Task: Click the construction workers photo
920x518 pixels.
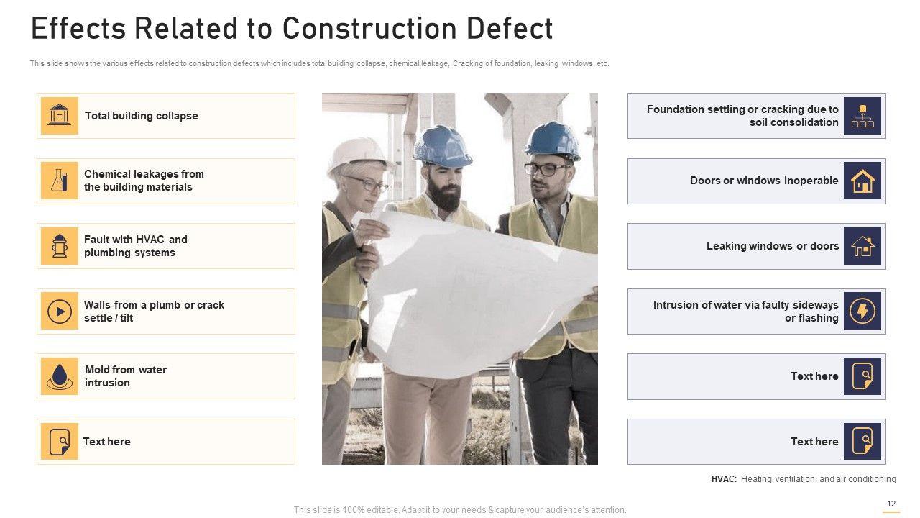Action: (x=459, y=278)
